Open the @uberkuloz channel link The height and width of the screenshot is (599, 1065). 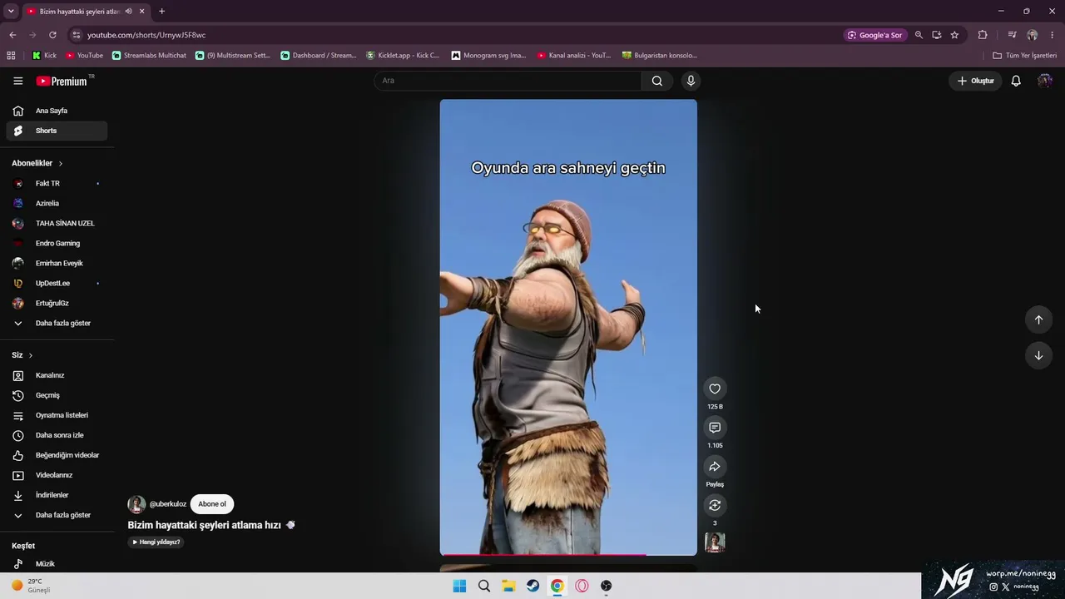pos(168,504)
